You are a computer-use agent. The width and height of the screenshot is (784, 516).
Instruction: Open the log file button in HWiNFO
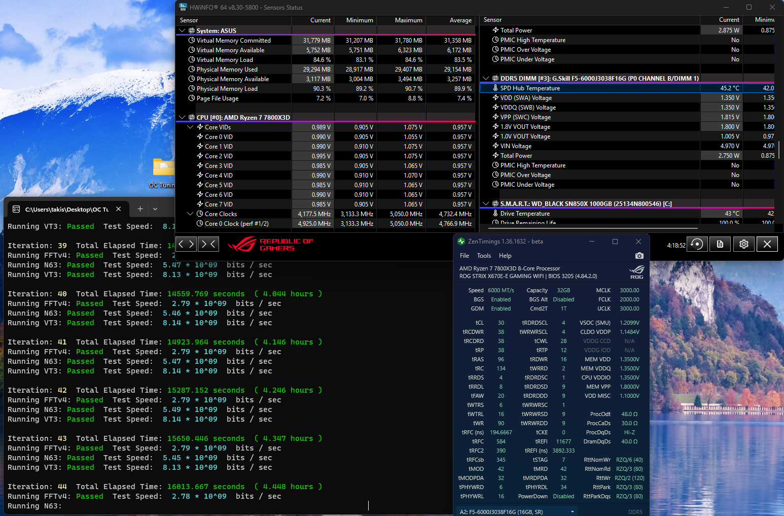pos(720,244)
